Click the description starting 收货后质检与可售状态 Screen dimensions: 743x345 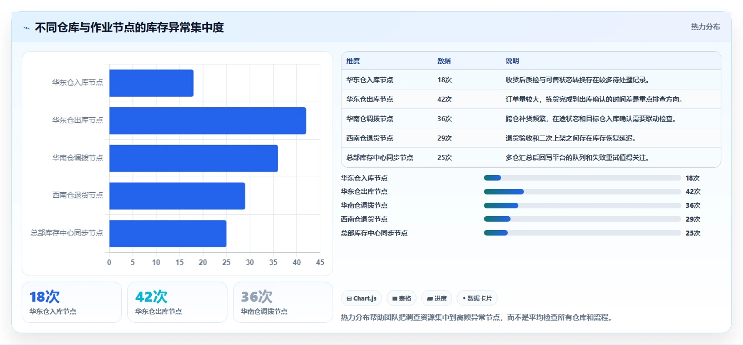click(577, 80)
